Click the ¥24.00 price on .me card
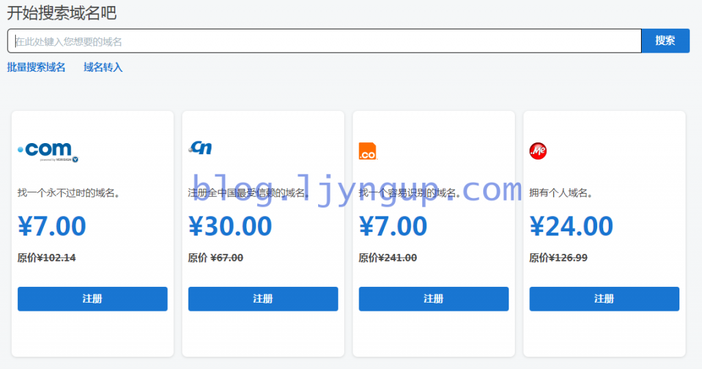Image resolution: width=702 pixels, height=369 pixels. [x=571, y=226]
